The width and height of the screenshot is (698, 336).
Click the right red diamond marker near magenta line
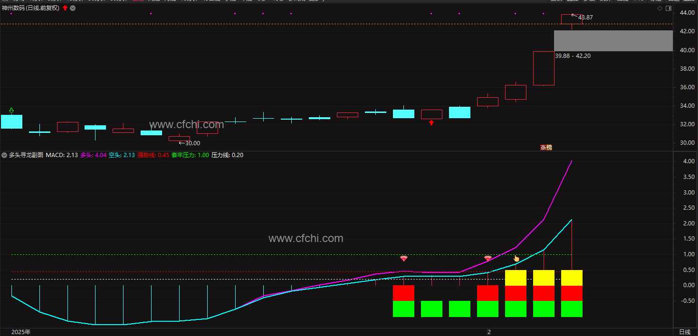click(488, 259)
